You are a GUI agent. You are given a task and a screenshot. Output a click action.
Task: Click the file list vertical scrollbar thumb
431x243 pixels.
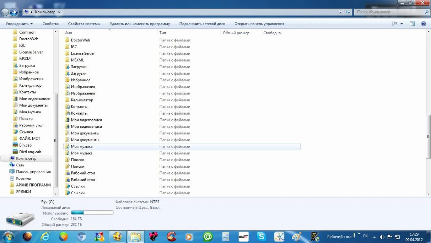coord(428,136)
